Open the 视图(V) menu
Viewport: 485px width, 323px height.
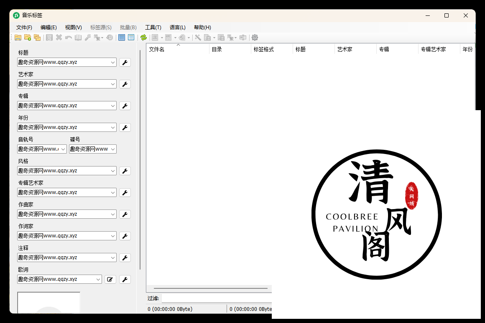[x=73, y=28]
